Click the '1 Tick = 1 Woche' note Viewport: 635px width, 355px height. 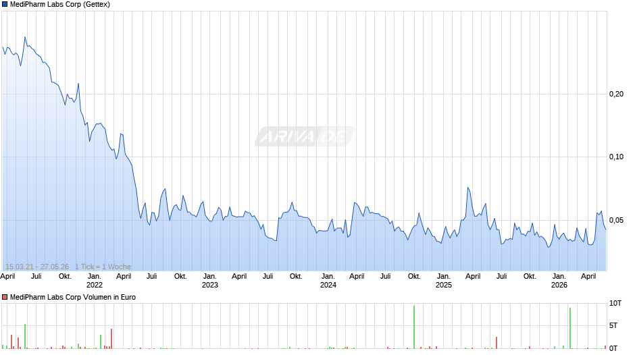pyautogui.click(x=103, y=267)
